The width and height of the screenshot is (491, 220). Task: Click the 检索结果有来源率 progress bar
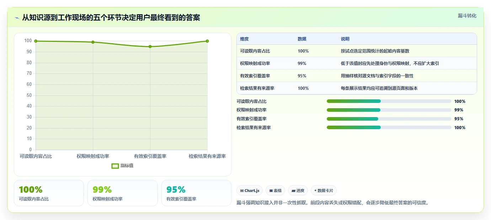pyautogui.click(x=389, y=127)
